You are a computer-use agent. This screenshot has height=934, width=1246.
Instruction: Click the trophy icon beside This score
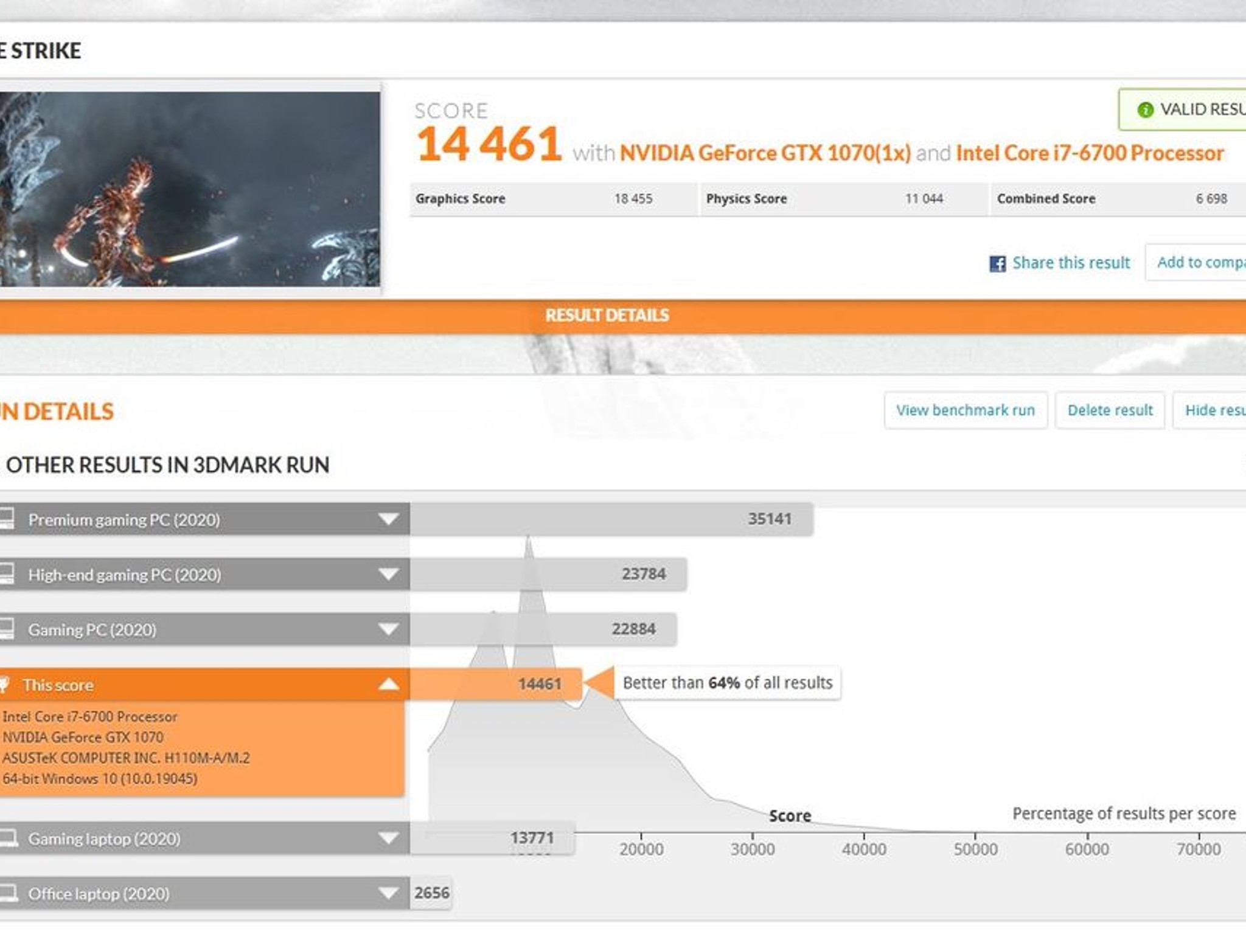pos(4,685)
